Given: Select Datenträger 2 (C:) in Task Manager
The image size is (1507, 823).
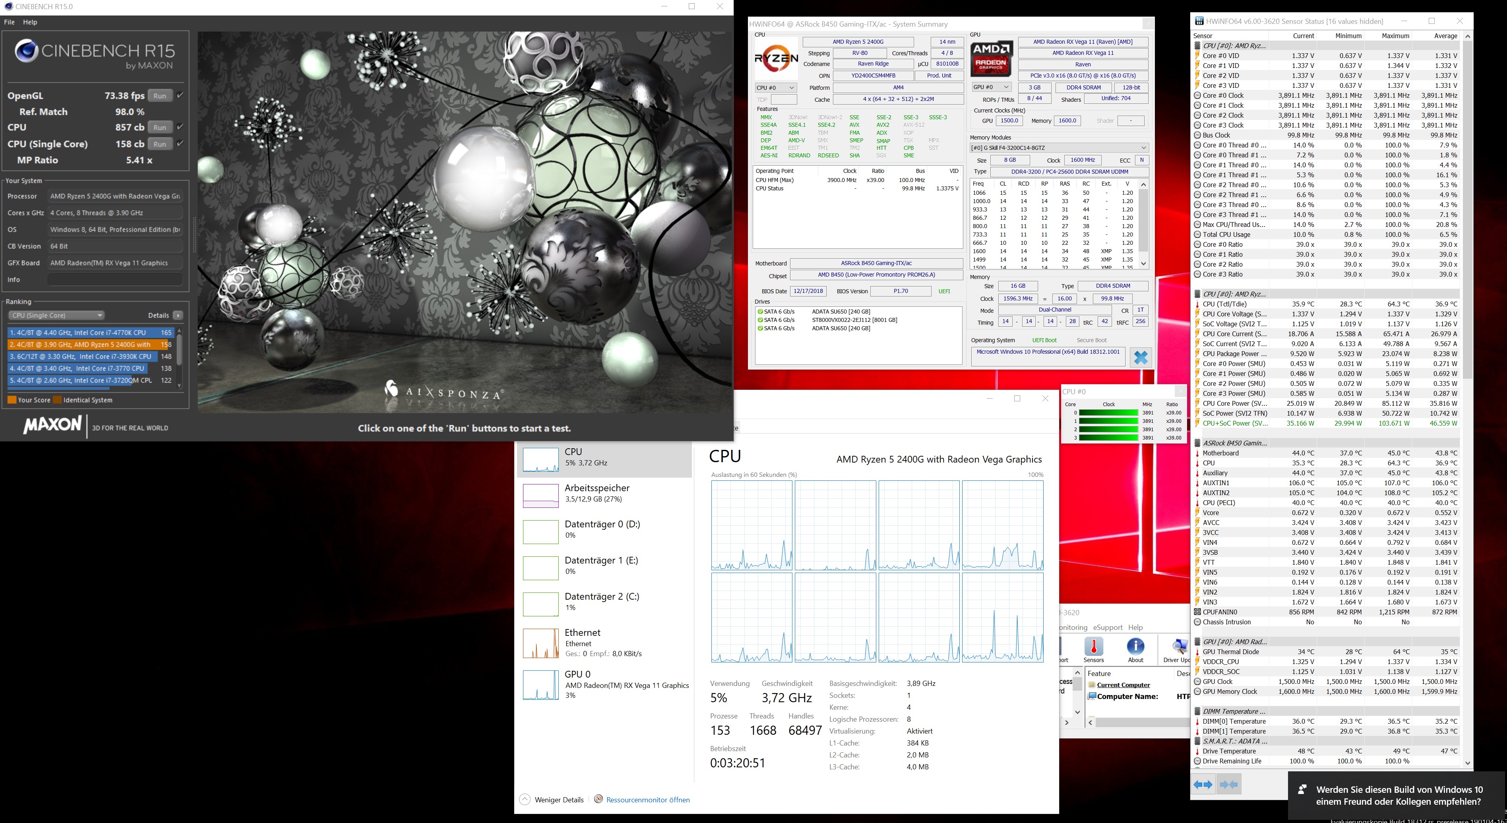Looking at the screenshot, I should click(x=604, y=604).
